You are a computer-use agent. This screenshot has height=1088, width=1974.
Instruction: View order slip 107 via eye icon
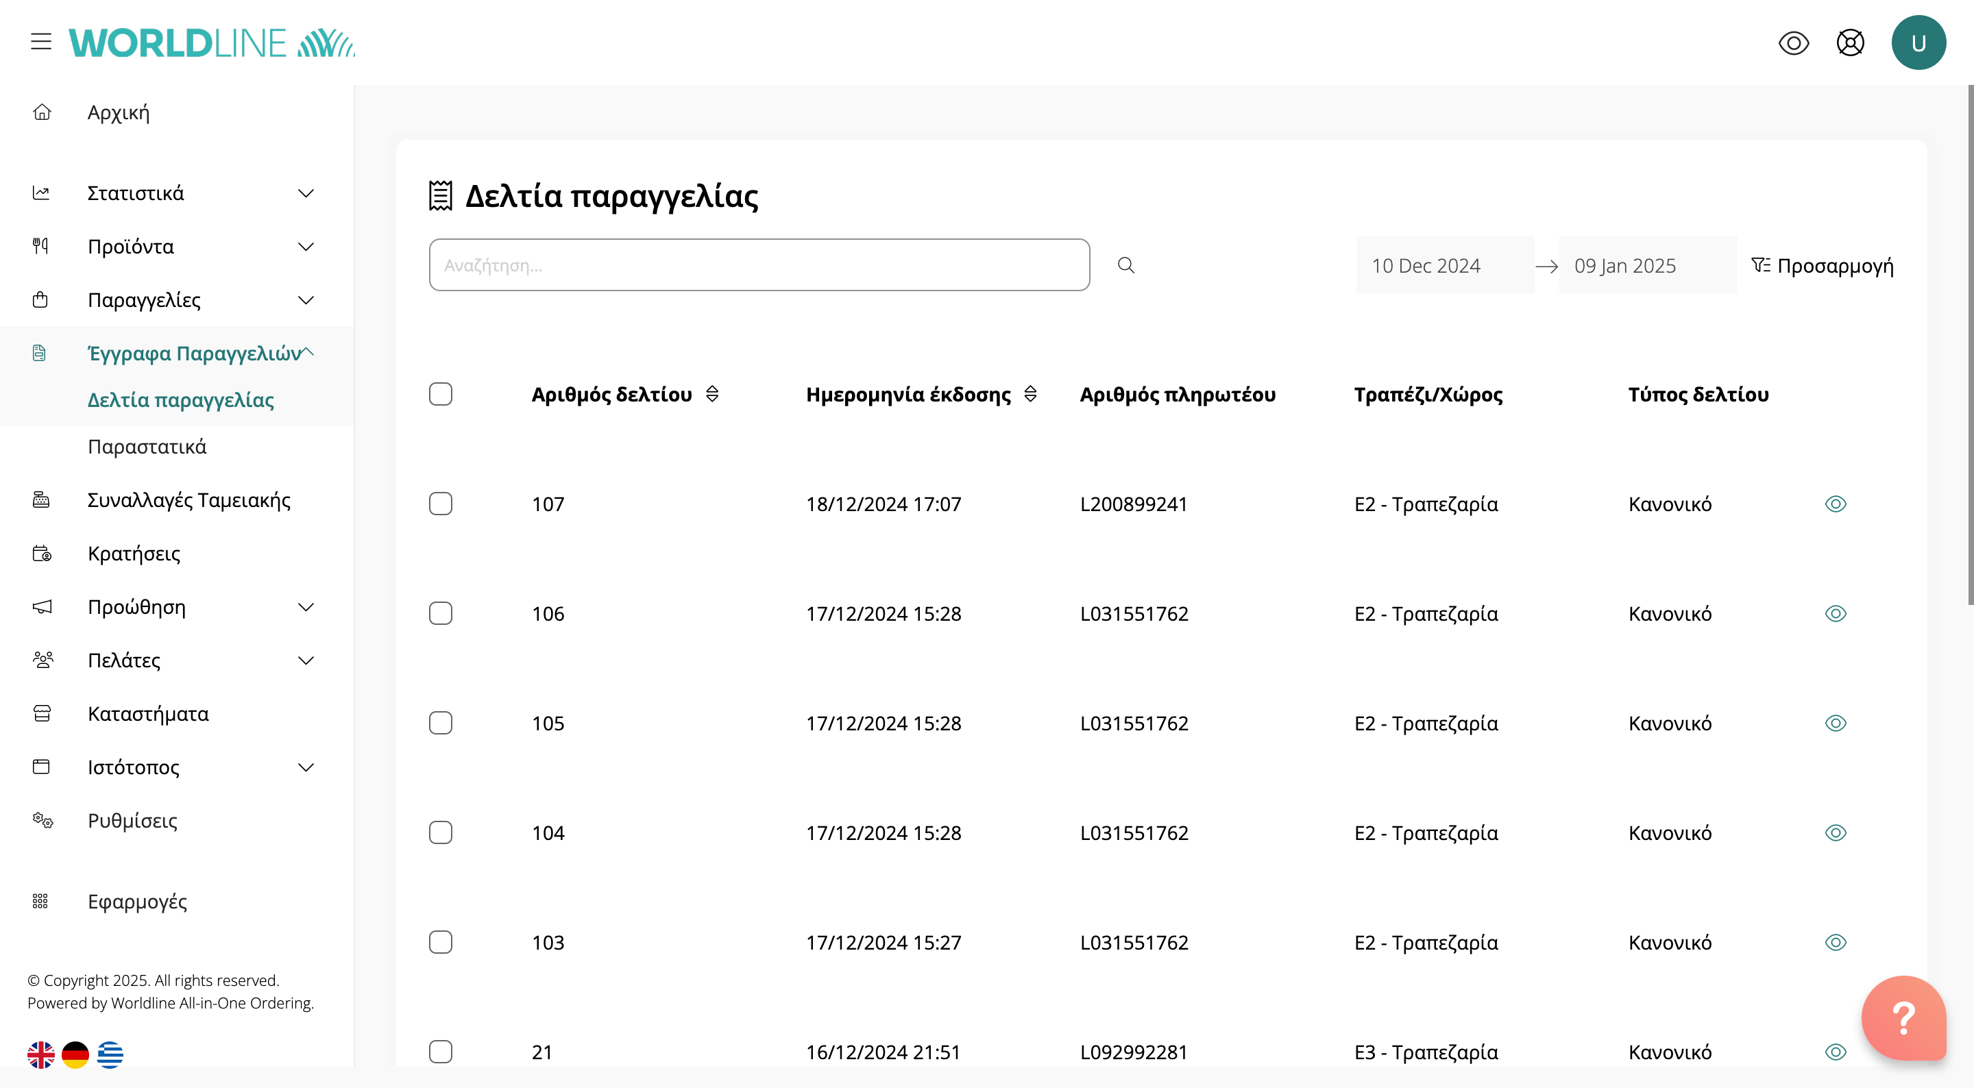(x=1836, y=504)
